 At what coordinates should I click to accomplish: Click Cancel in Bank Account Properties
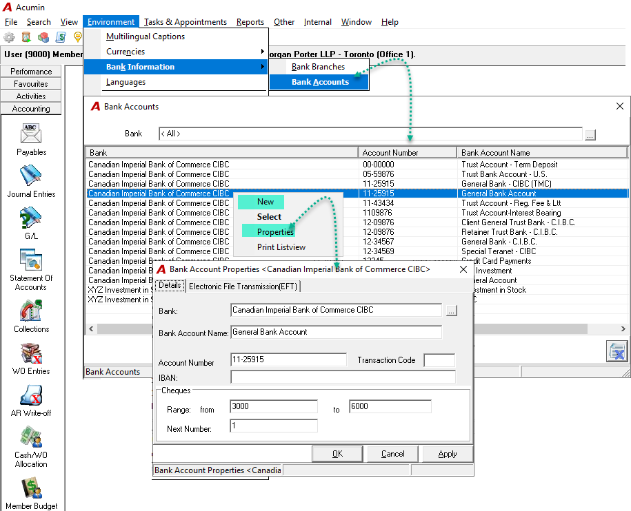tap(393, 454)
